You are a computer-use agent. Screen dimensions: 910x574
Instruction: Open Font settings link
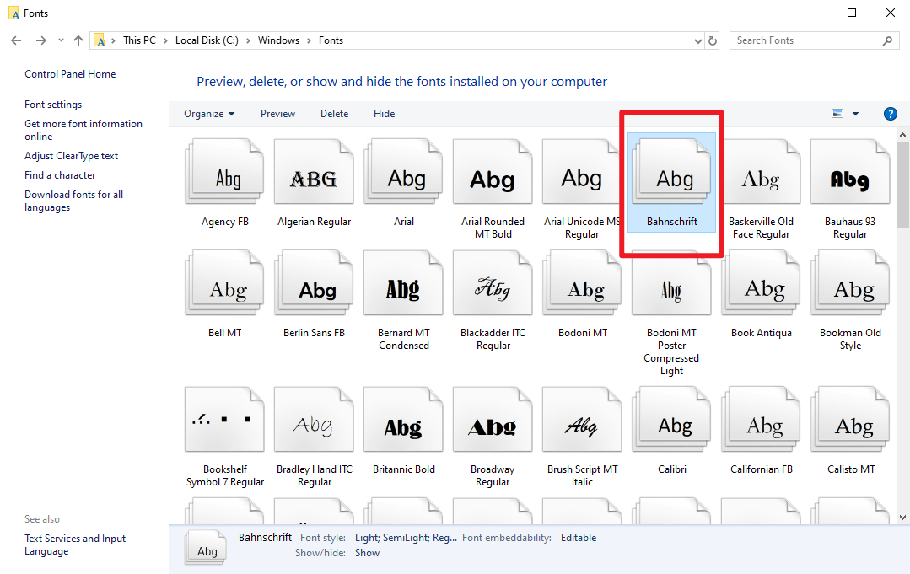(x=53, y=105)
